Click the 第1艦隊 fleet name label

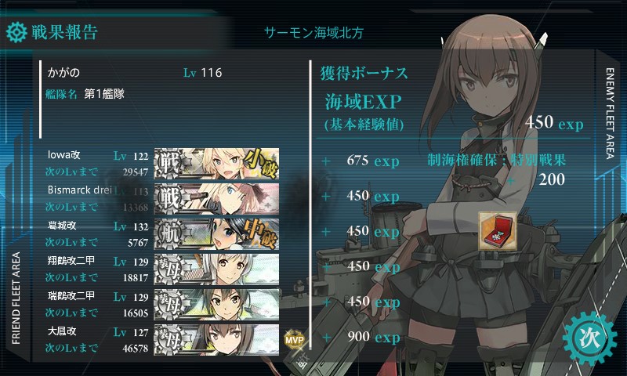[104, 94]
